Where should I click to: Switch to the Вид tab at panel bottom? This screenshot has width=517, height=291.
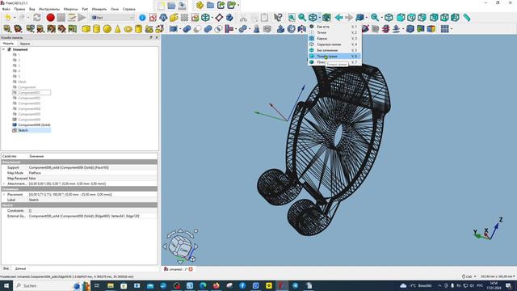(x=6, y=268)
